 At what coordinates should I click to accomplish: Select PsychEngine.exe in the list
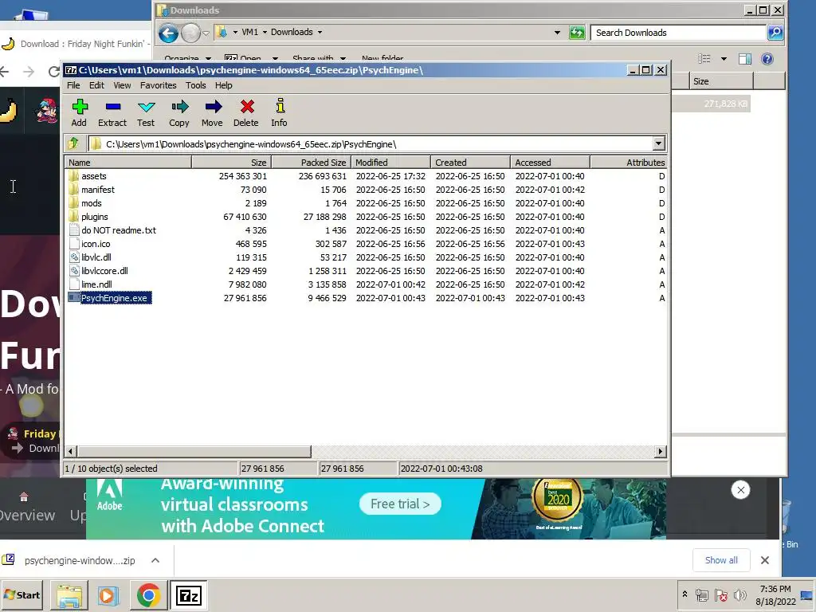[114, 298]
